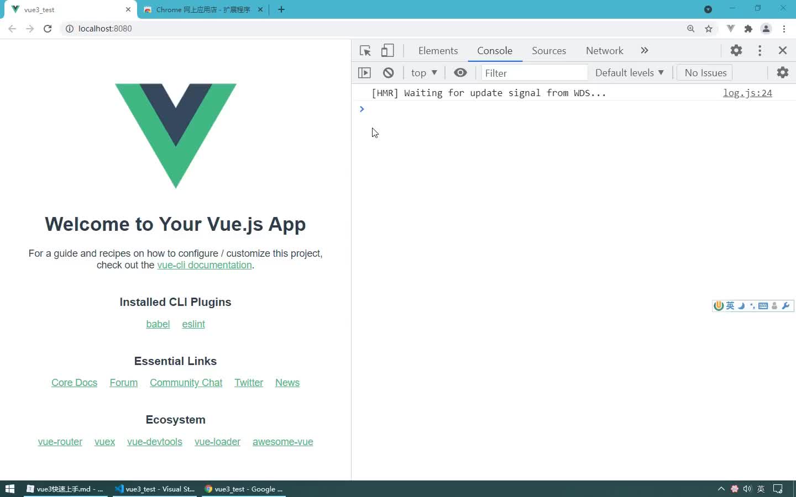Image resolution: width=796 pixels, height=497 pixels.
Task: Open the Community Chat link
Action: (x=186, y=383)
